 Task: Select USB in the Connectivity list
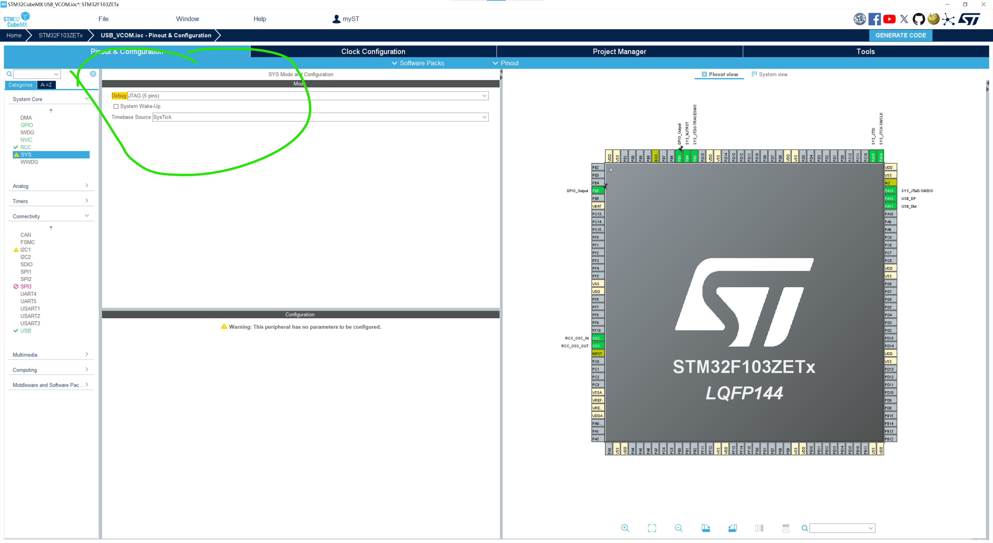tap(25, 331)
